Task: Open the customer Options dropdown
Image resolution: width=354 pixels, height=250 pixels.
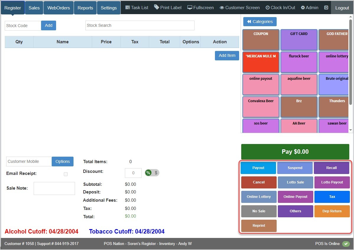Action: coord(62,161)
